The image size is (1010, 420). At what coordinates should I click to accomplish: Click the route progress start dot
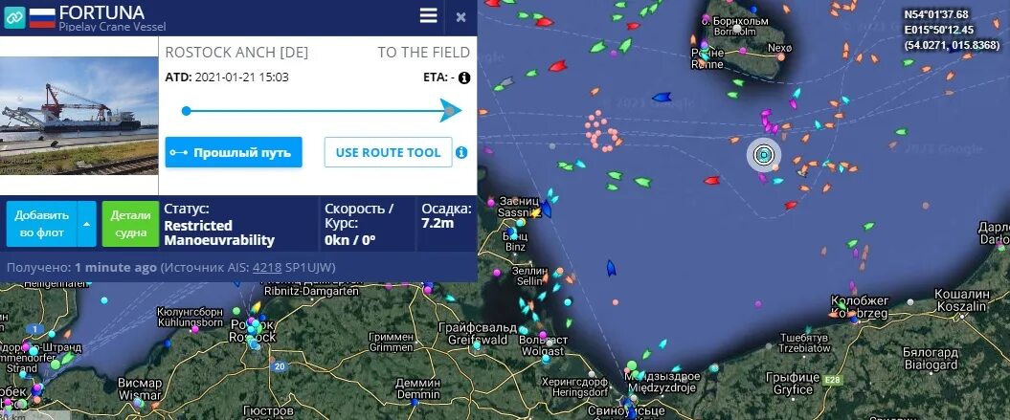click(186, 111)
